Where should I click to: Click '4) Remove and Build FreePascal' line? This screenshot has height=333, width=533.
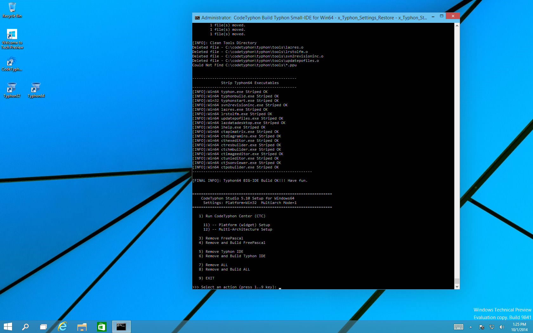tap(232, 243)
